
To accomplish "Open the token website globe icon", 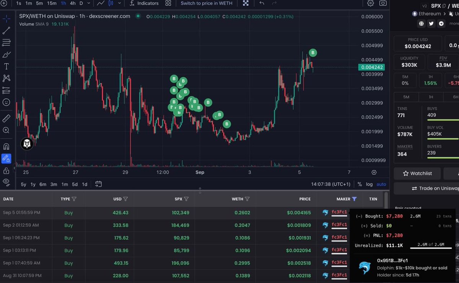I will 421,23.
